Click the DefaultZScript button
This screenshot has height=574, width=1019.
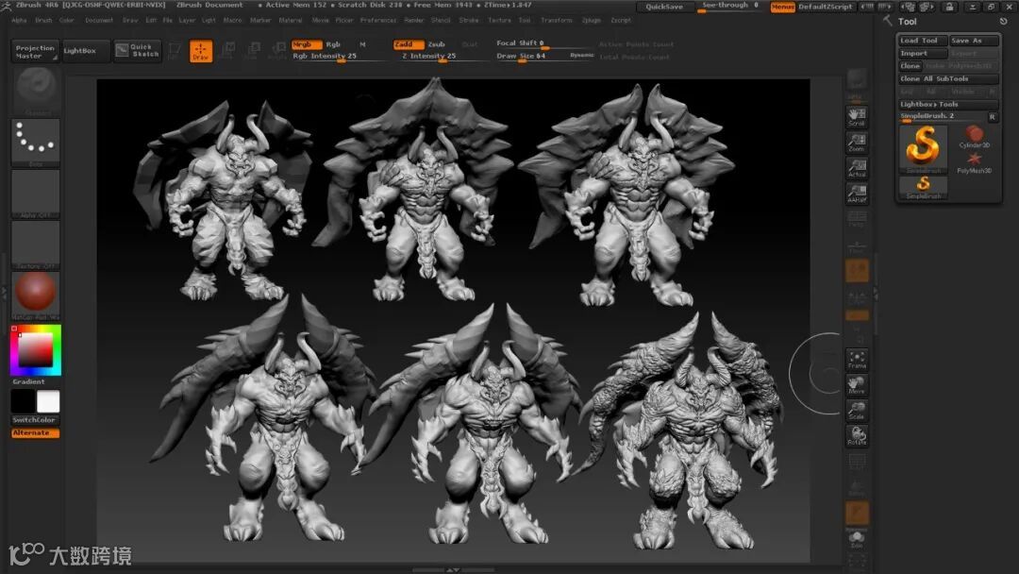coord(826,7)
